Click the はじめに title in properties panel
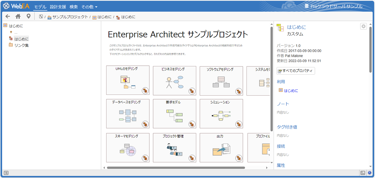This screenshot has width=375, height=178. [296, 27]
